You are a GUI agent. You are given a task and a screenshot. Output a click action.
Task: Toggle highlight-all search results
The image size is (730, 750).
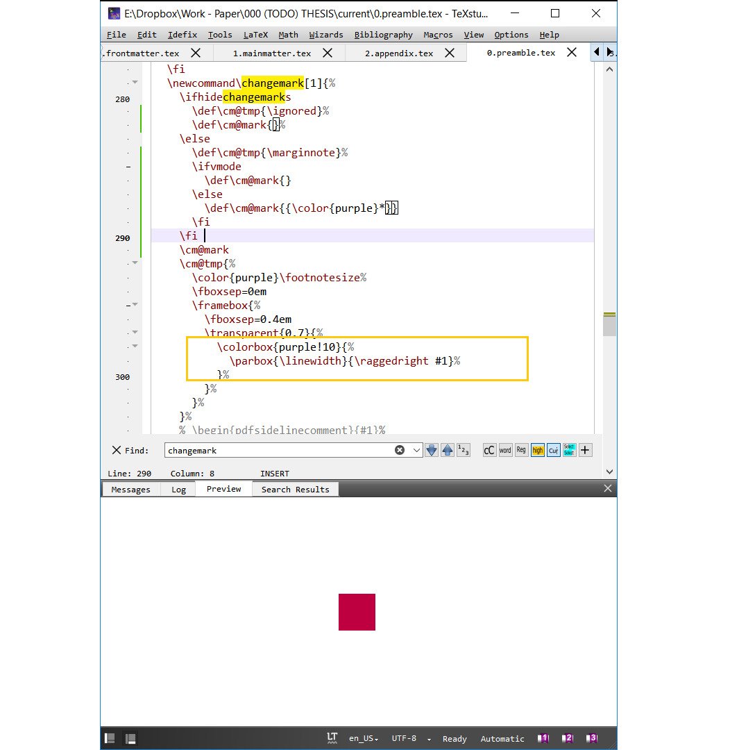(538, 450)
